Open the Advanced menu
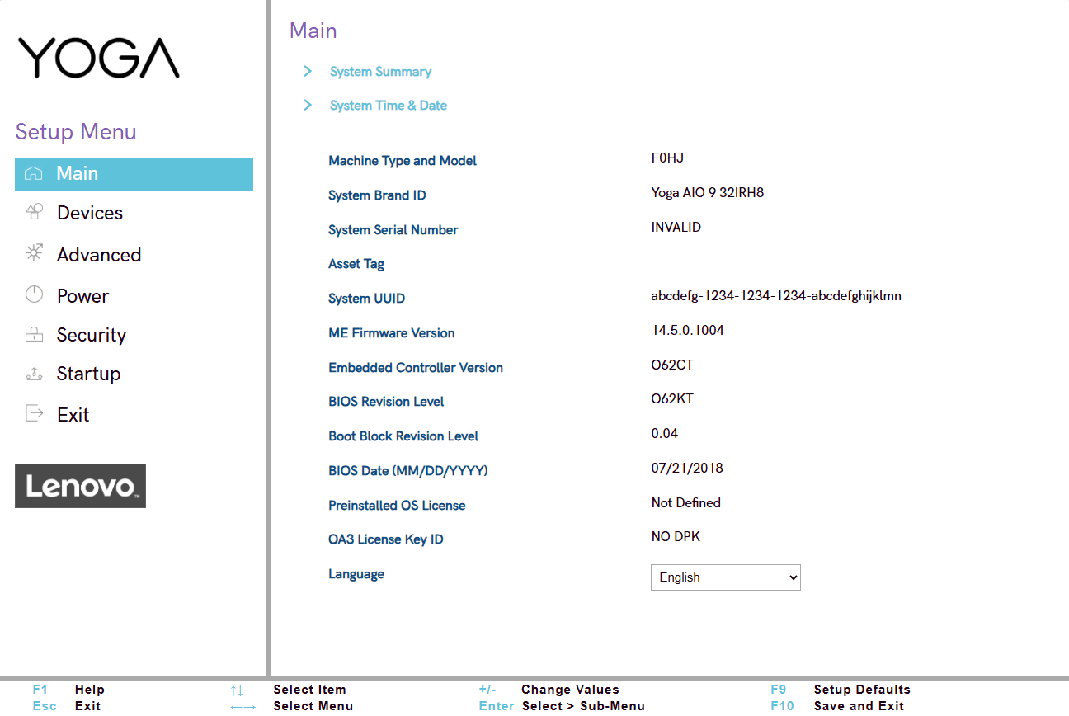 99,255
